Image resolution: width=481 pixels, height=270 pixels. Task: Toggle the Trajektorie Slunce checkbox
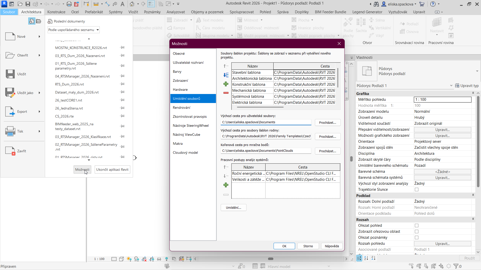pos(417,189)
